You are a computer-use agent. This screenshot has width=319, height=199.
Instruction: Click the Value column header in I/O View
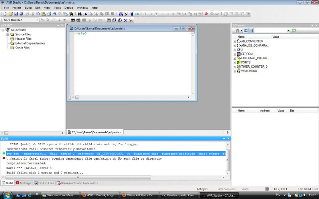276,37
